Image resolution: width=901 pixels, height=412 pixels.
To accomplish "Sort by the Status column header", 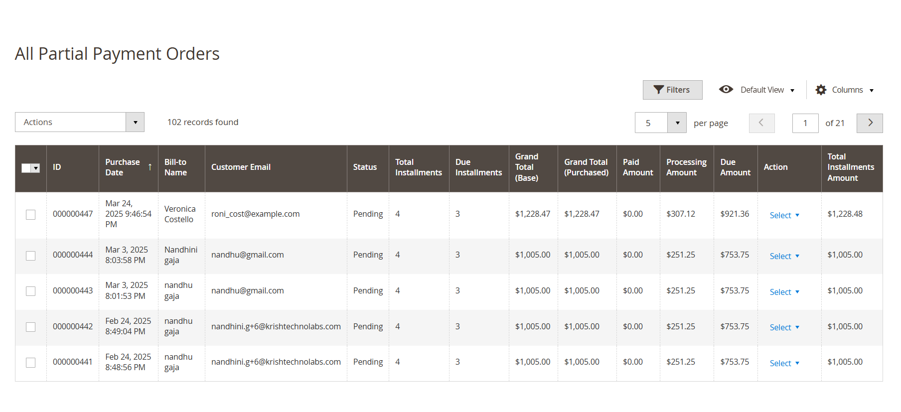I will coord(365,167).
